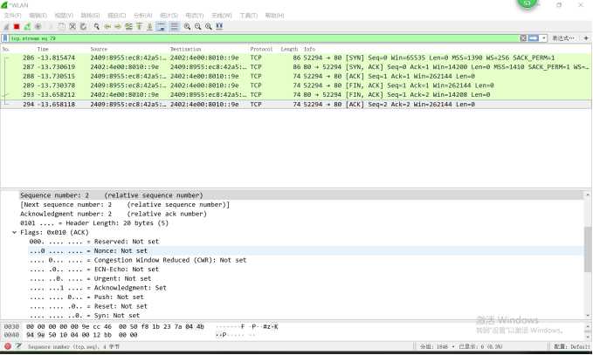The height and width of the screenshot is (355, 593).
Task: Select packet 293 [FIN, ACK] row
Action: 296,95
